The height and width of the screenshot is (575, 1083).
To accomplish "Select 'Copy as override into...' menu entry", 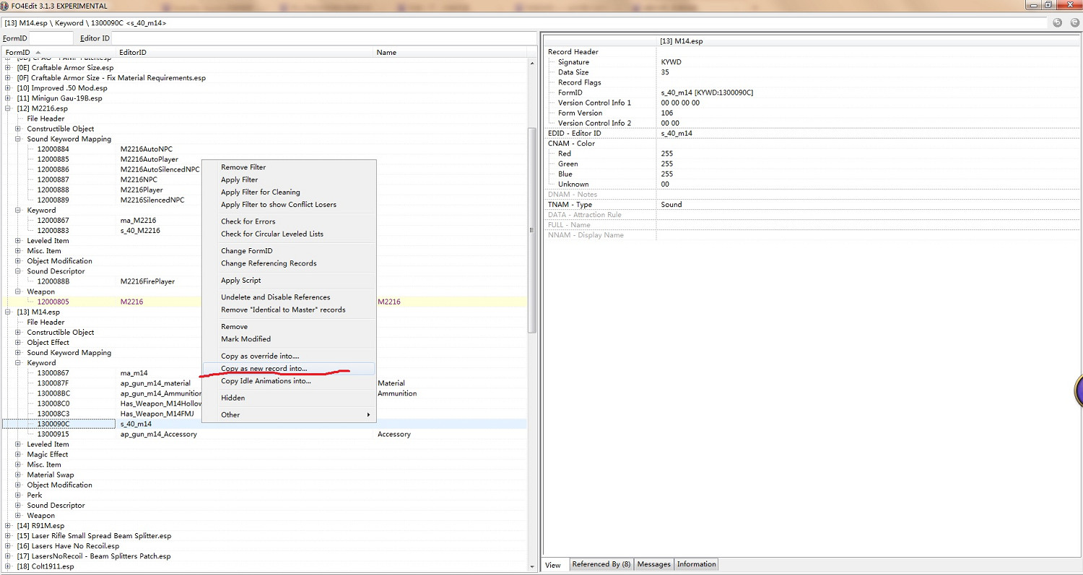I will click(259, 356).
